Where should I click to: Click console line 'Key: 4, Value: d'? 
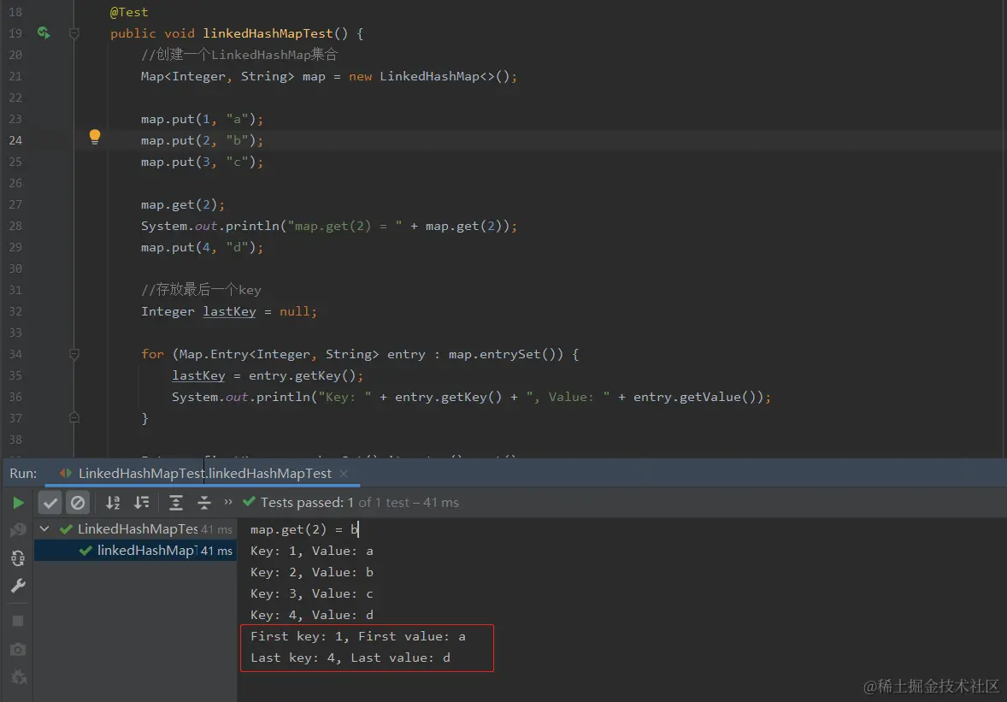[311, 616]
